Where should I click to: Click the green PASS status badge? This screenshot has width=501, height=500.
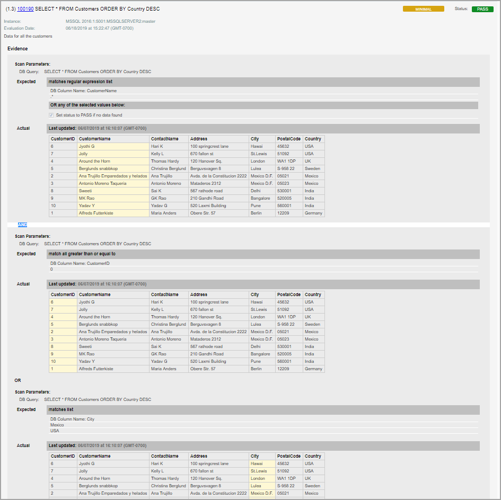(x=482, y=8)
